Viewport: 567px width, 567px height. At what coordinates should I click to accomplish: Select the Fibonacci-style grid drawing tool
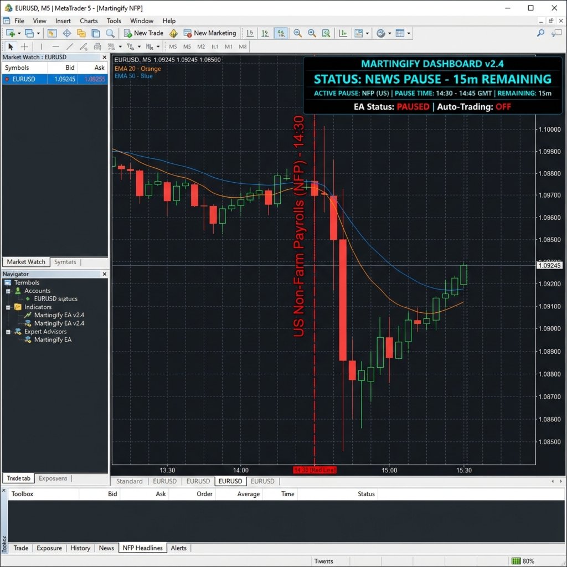[97, 47]
